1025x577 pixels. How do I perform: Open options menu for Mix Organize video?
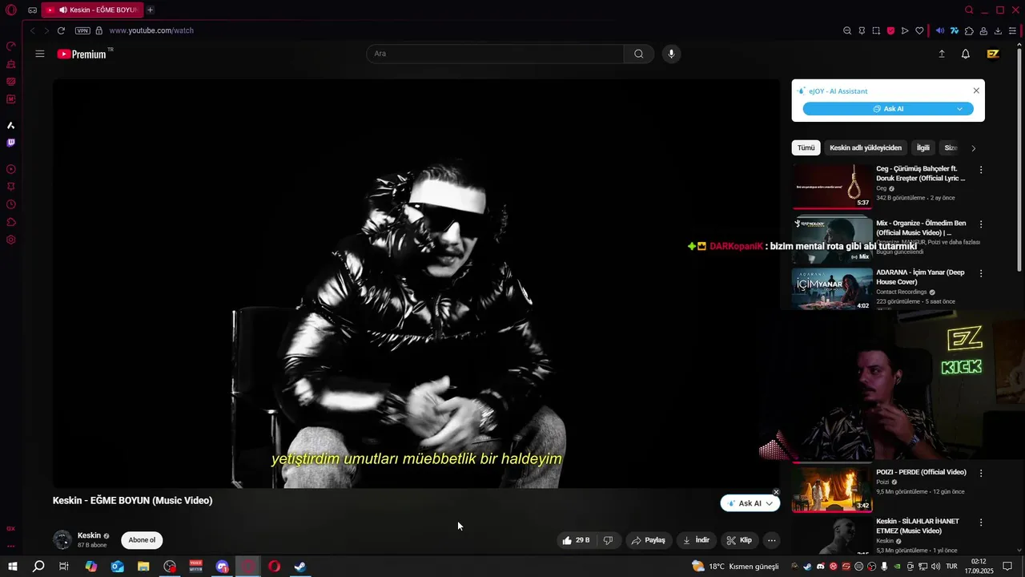coord(981,224)
